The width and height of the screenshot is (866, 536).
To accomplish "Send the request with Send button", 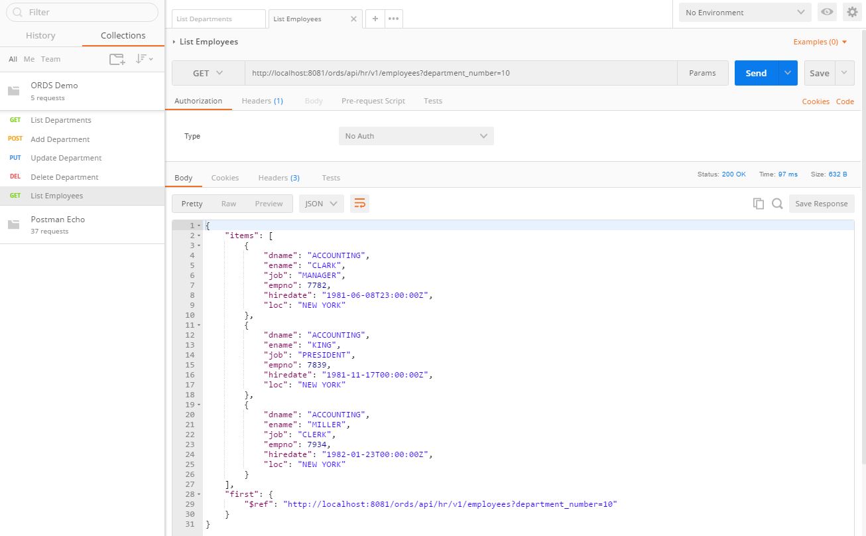I will click(756, 73).
